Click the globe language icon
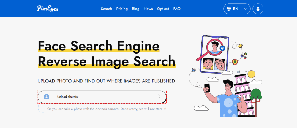Viewport: 297px width, 129px height. [229, 9]
